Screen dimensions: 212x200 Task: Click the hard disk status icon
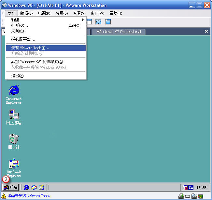tap(187, 196)
